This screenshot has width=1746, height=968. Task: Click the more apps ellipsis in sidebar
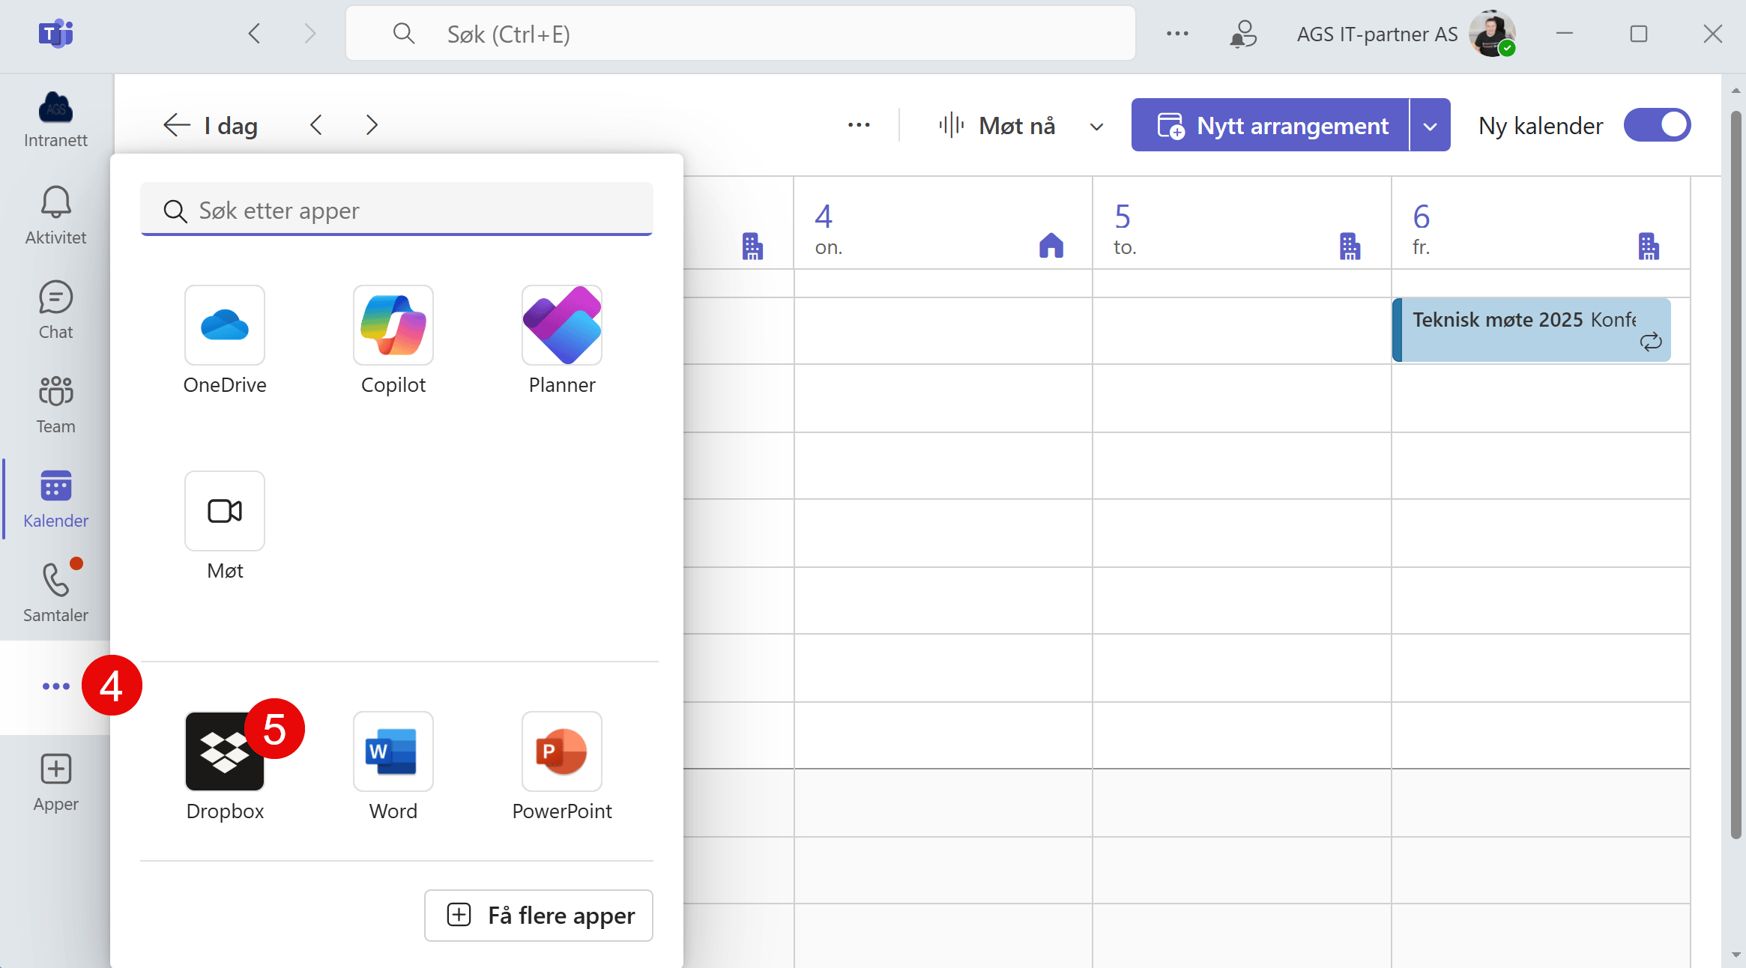tap(55, 686)
